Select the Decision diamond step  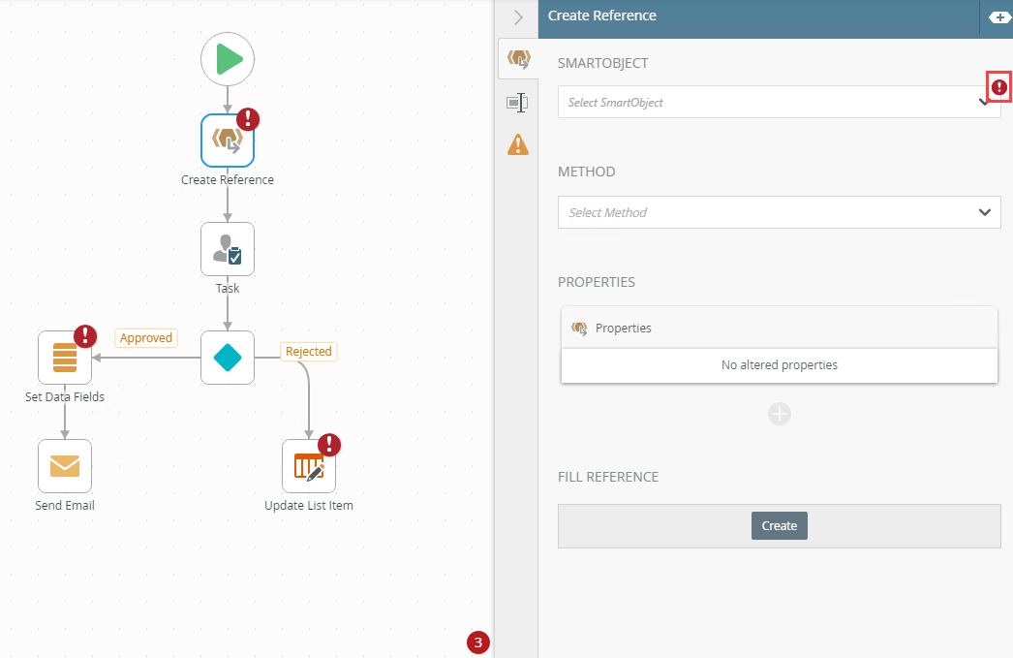[228, 358]
